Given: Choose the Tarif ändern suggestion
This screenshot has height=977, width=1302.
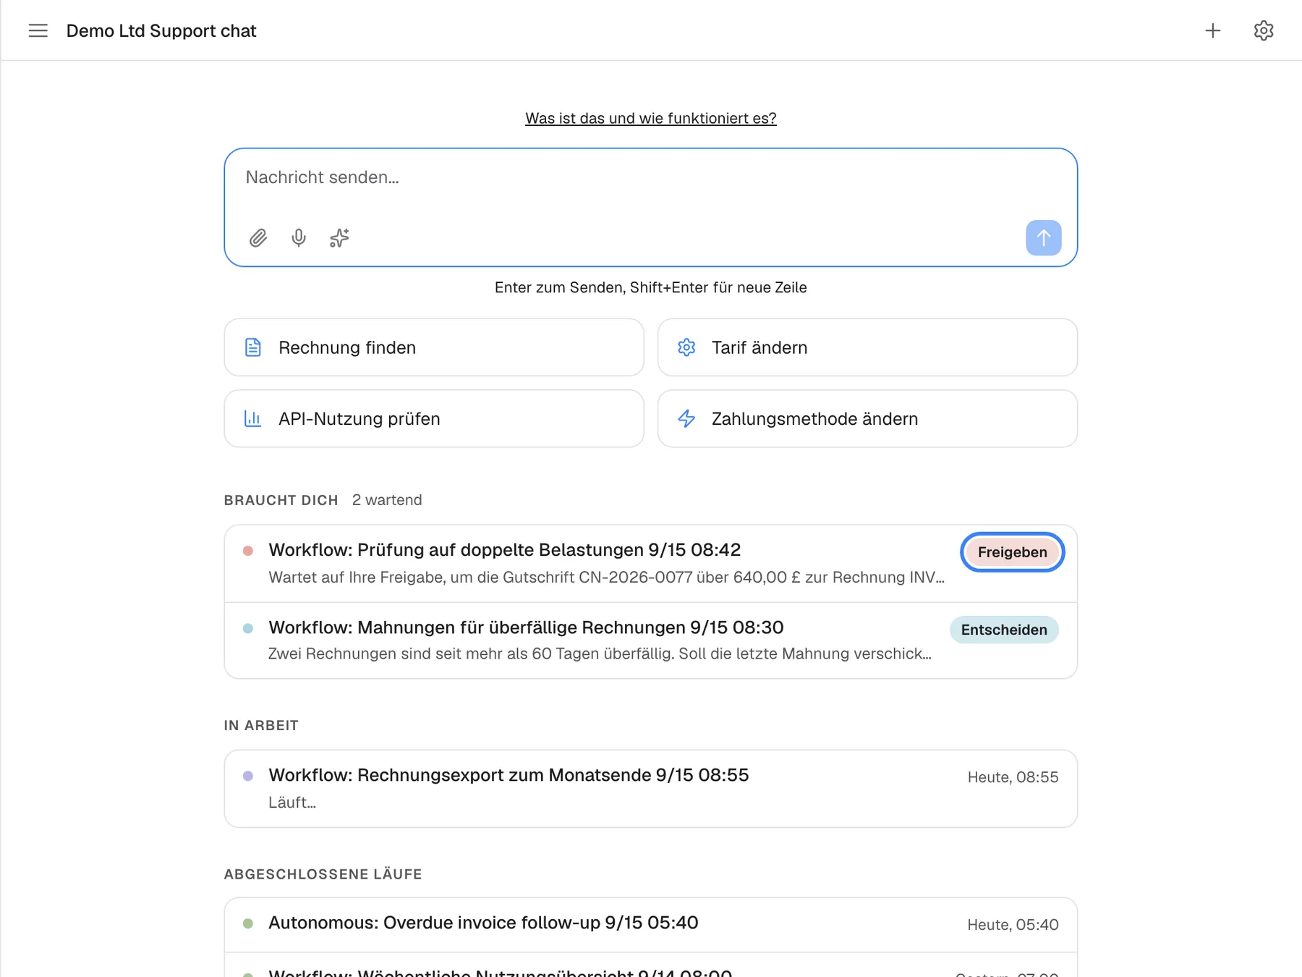Looking at the screenshot, I should point(867,347).
